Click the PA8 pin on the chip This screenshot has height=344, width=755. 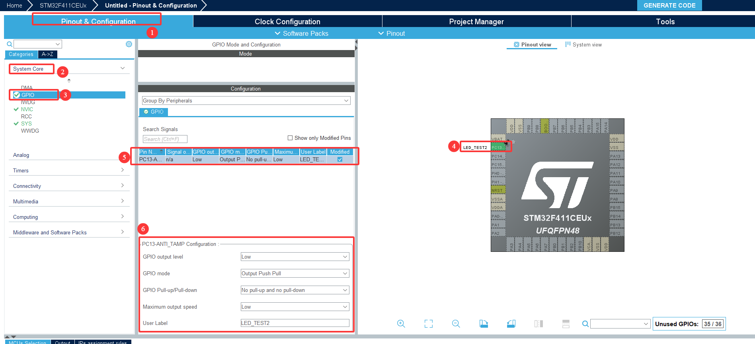pyautogui.click(x=616, y=199)
